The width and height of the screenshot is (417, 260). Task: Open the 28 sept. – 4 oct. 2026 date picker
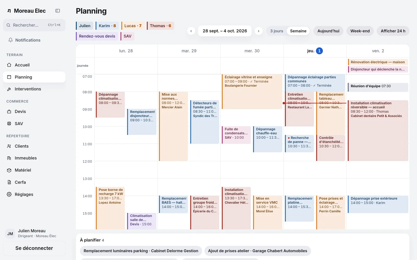pyautogui.click(x=225, y=31)
